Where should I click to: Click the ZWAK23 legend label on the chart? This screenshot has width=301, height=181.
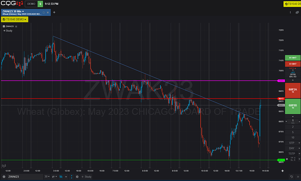click(10, 27)
